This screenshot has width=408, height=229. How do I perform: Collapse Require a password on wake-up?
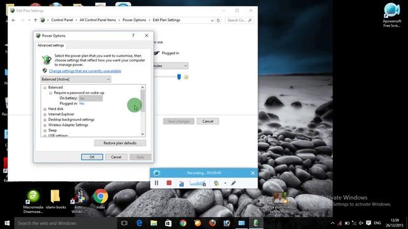[51, 93]
